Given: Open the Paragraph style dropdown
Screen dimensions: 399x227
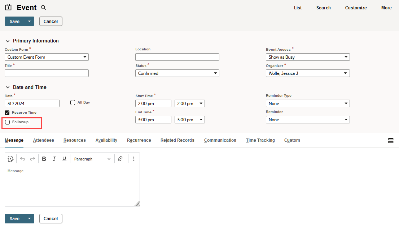Looking at the screenshot, I should (92, 159).
